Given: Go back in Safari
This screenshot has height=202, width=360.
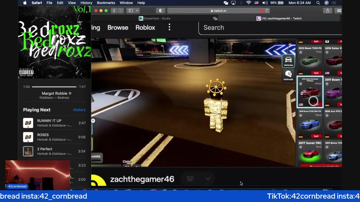Looking at the screenshot, I should tap(114, 11).
